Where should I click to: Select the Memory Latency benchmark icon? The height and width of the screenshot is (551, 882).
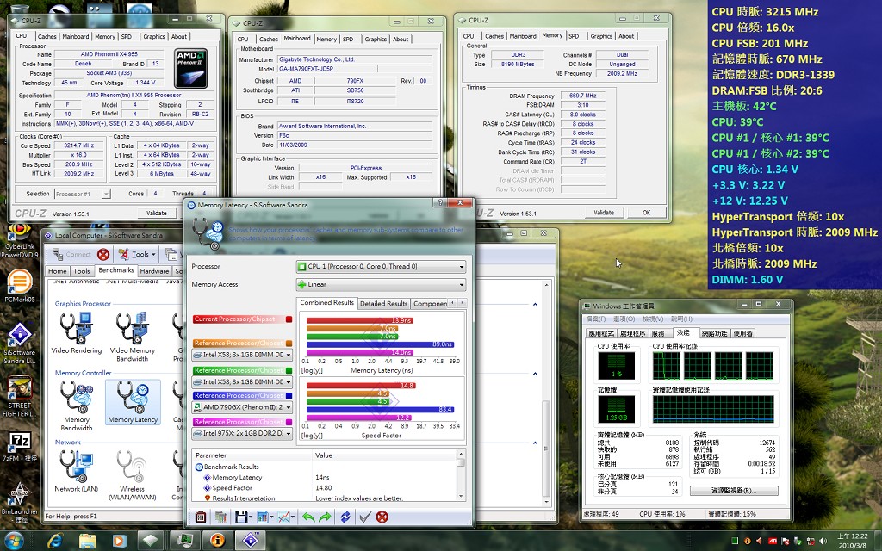133,401
